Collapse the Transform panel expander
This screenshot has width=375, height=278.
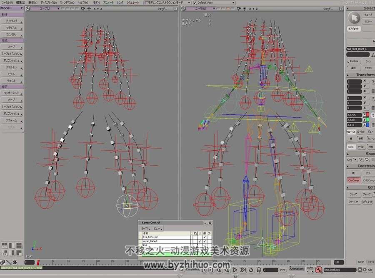[x=348, y=75]
